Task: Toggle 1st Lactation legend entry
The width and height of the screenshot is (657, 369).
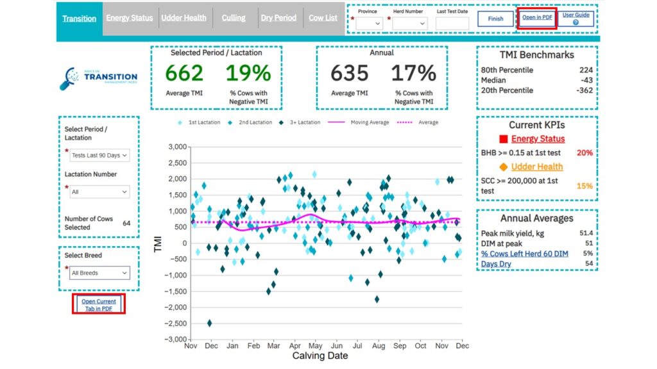Action: click(x=199, y=122)
